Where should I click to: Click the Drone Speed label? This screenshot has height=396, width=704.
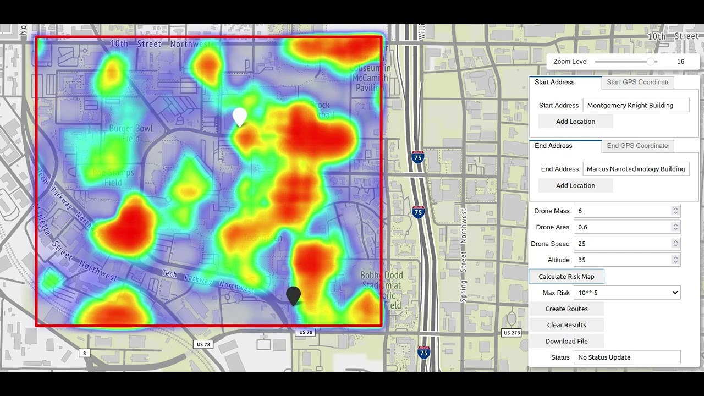pyautogui.click(x=550, y=244)
